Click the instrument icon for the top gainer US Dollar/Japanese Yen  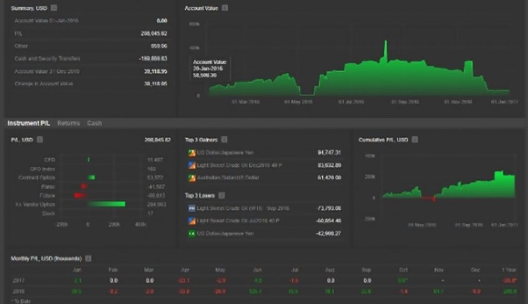pyautogui.click(x=192, y=153)
